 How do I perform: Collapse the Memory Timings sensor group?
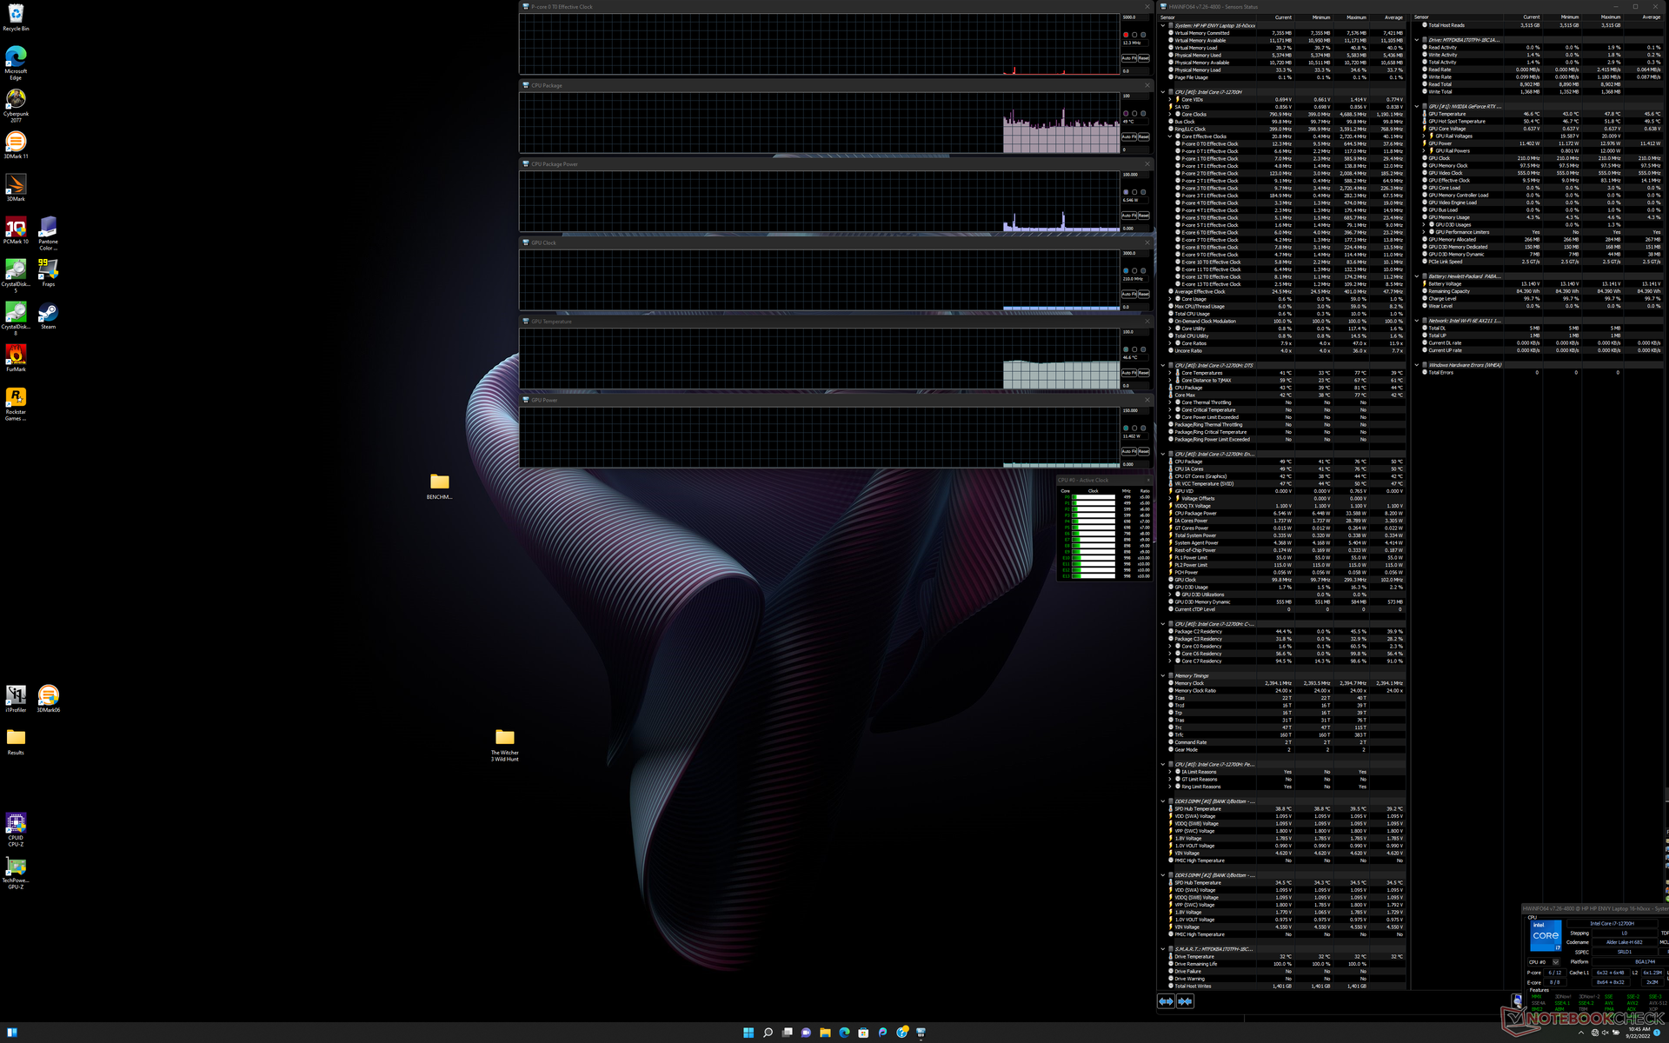1163,675
